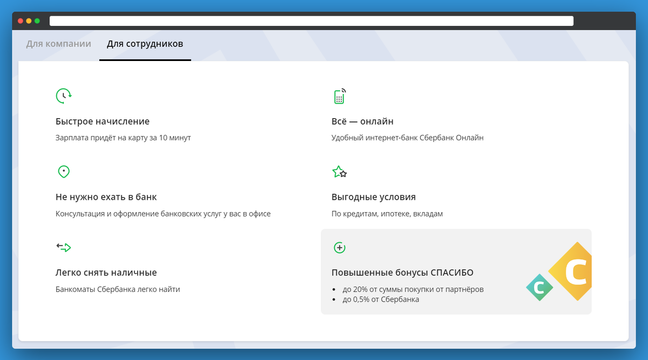Viewport: 648px width, 360px height.
Task: Click the Повышенные бонусы СПАСИБО heading
Action: [402, 273]
